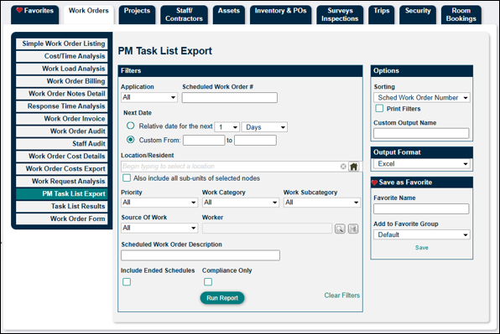Change the Output Format dropdown
500x334 pixels.
tap(421, 164)
